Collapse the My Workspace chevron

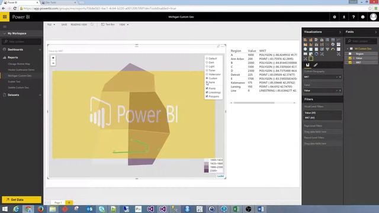4,34
